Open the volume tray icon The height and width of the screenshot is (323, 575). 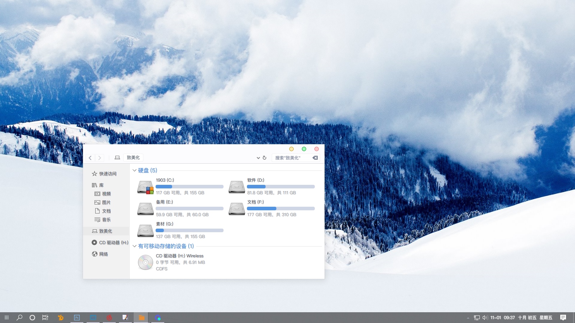tap(485, 318)
